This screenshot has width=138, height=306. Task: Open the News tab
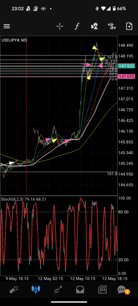point(102,290)
